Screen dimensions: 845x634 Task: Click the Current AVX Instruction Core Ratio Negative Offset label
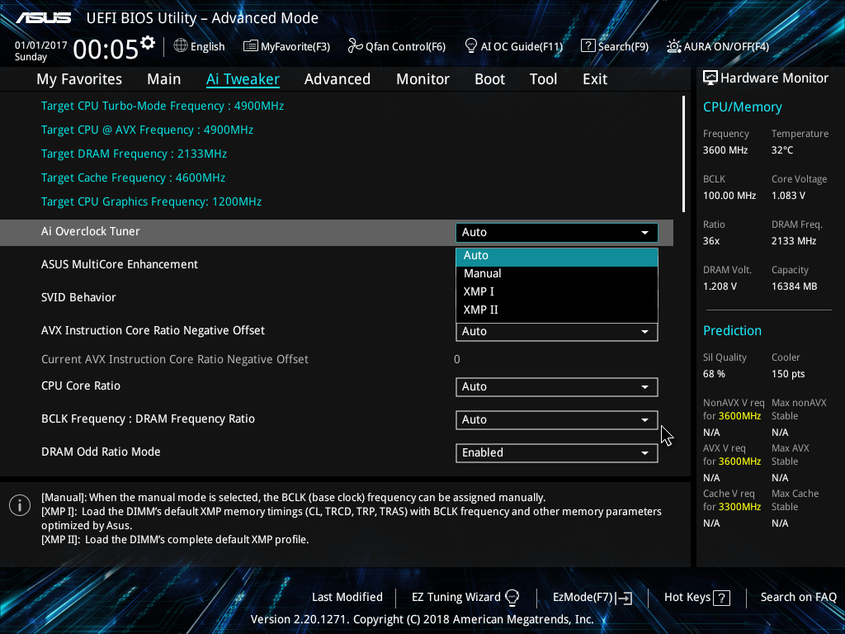(175, 360)
